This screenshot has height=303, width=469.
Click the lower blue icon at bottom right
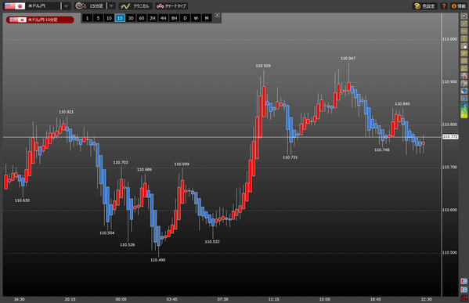coord(464,290)
